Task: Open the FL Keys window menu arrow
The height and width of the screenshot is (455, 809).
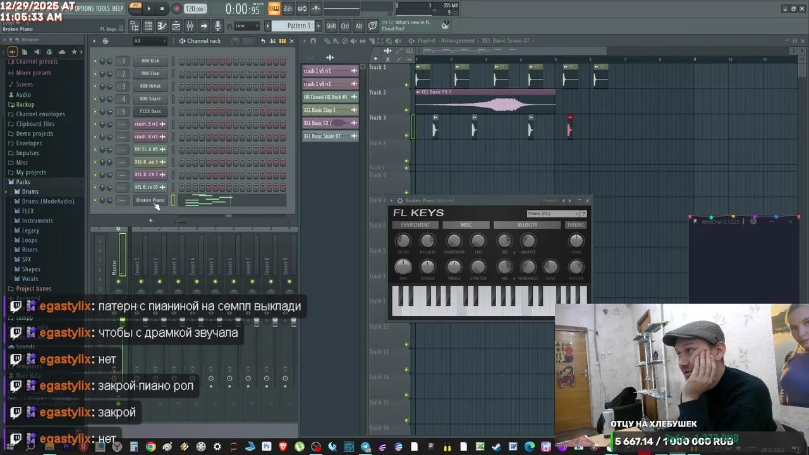Action: coord(392,201)
